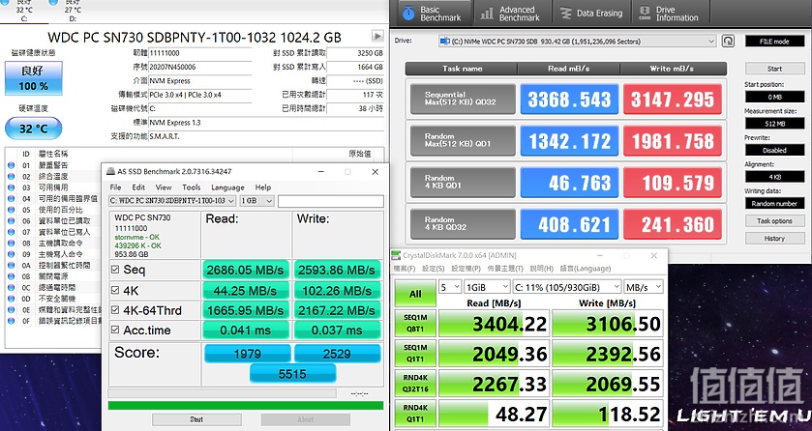Screen dimensions: 812x431
Task: Open Task options in TxBENCH
Action: tap(774, 220)
